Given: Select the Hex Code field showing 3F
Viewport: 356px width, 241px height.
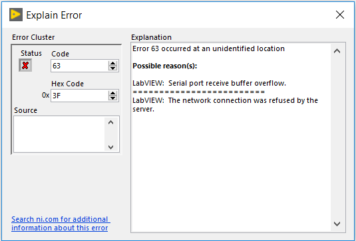Looking at the screenshot, I should (79, 96).
